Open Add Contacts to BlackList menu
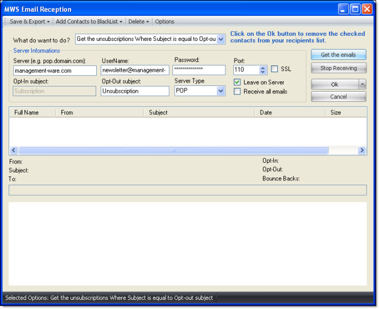 pyautogui.click(x=89, y=22)
